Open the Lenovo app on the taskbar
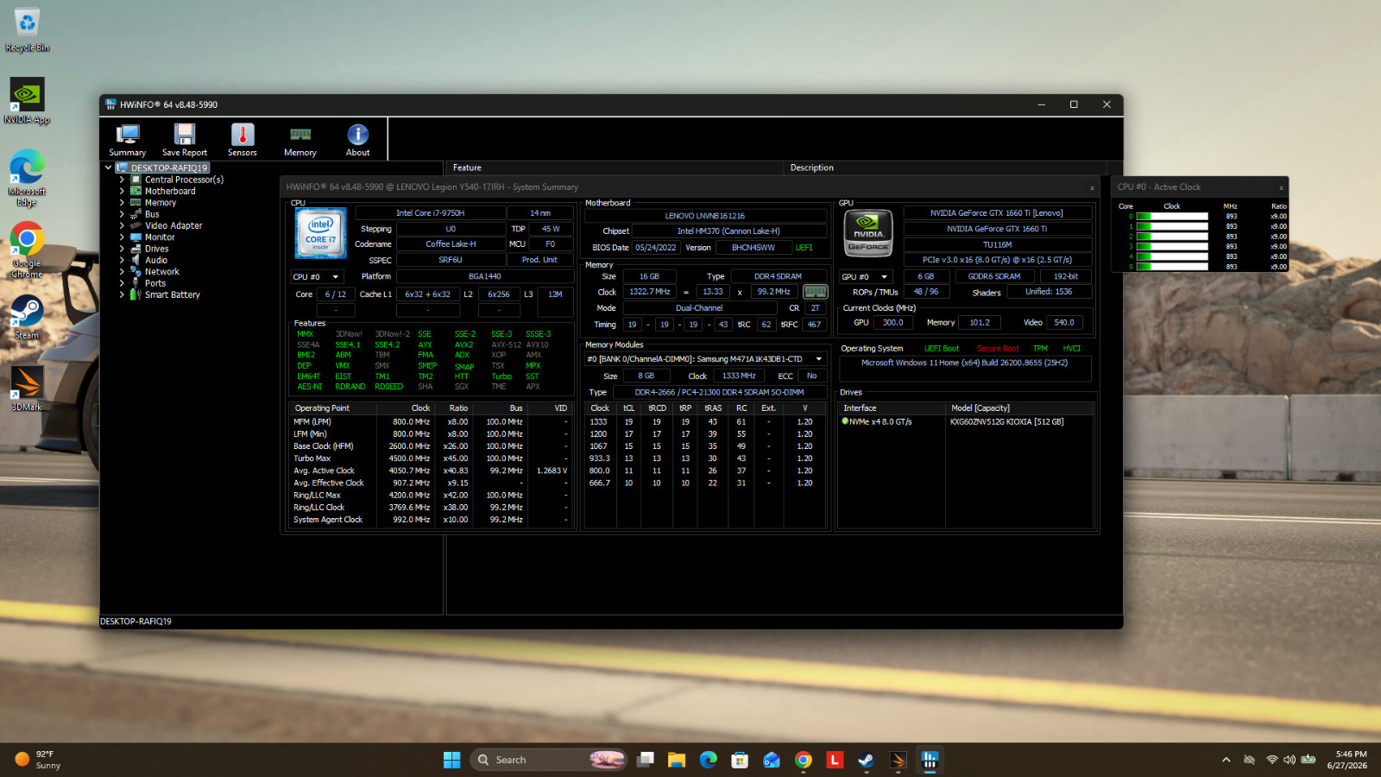The width and height of the screenshot is (1381, 777). (835, 760)
